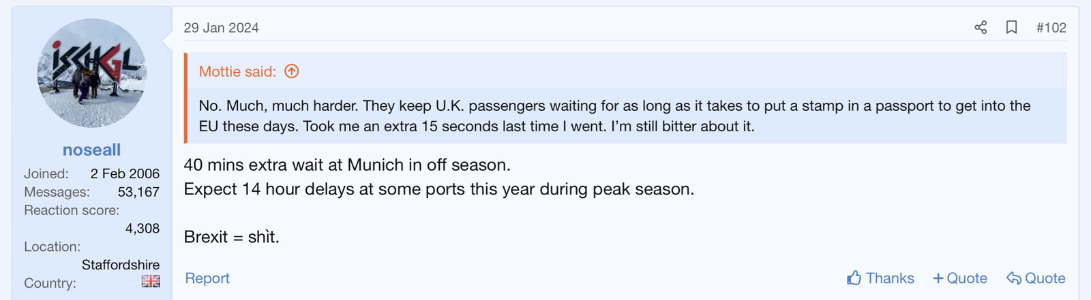
Task: Click the '40 mins extra wait' sentence
Action: 346,165
